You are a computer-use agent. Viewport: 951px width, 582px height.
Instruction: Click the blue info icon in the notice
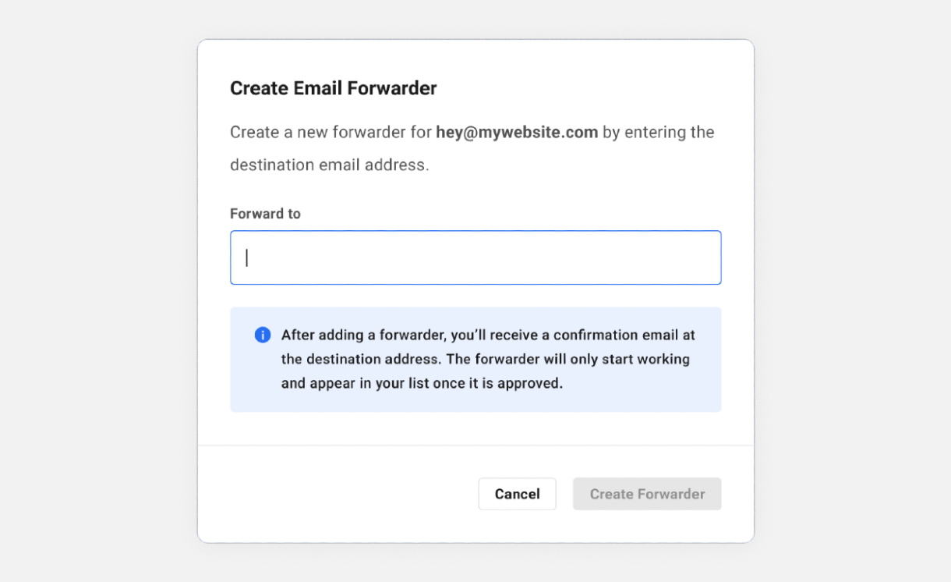point(263,335)
